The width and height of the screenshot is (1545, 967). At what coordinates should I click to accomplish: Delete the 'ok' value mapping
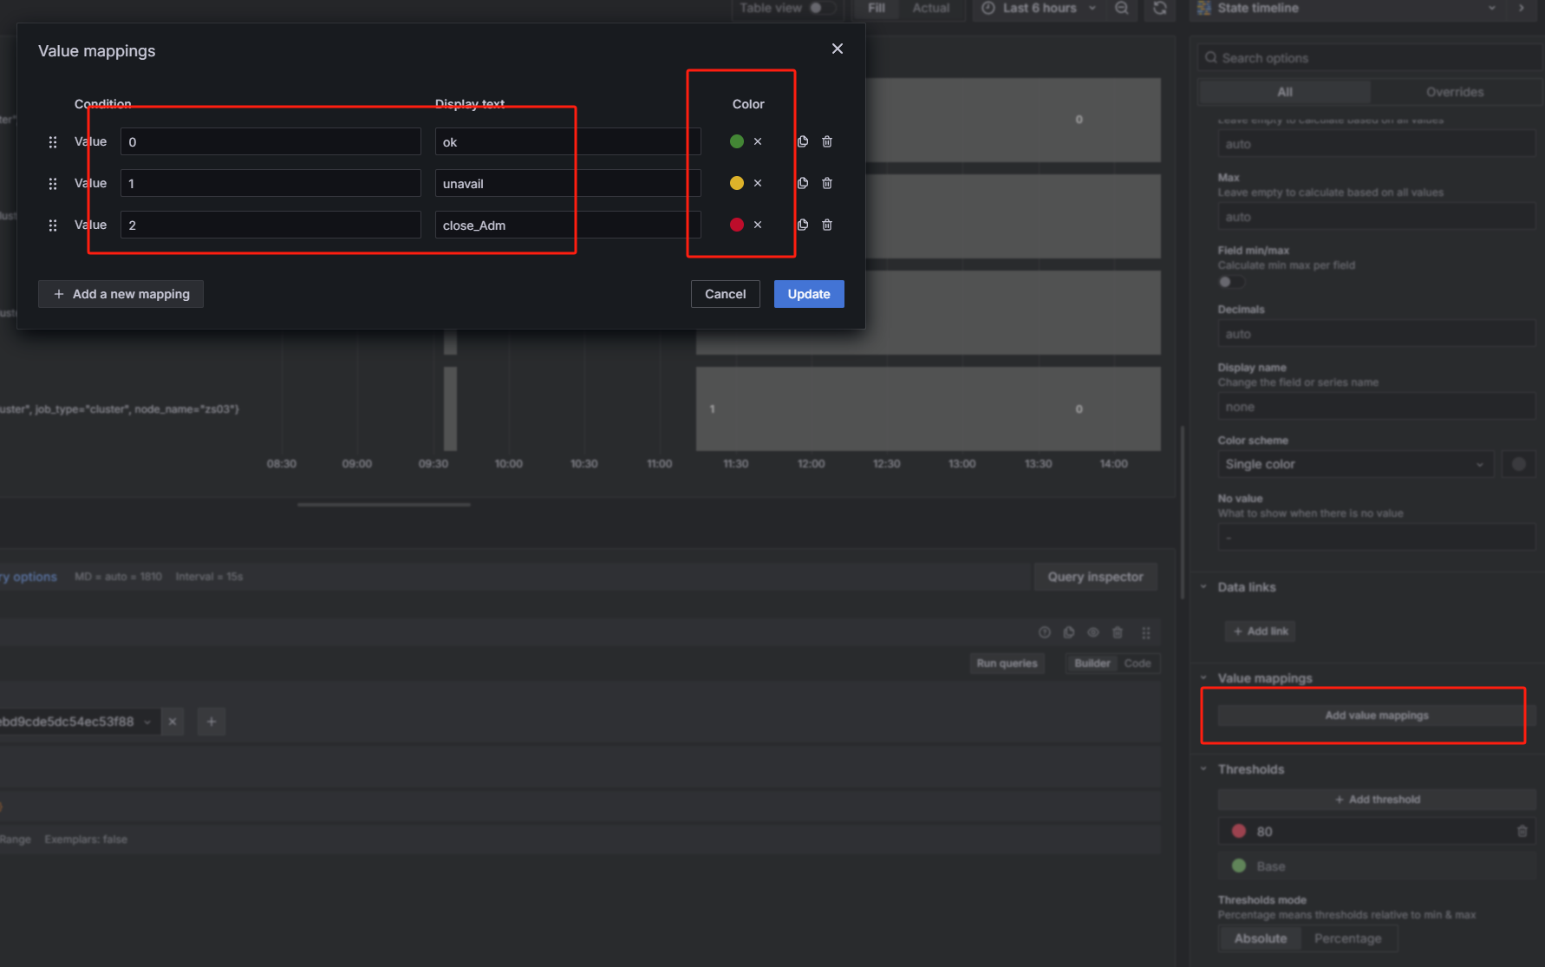pyautogui.click(x=827, y=141)
